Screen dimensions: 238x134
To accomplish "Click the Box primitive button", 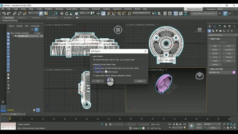I will pos(215,46).
